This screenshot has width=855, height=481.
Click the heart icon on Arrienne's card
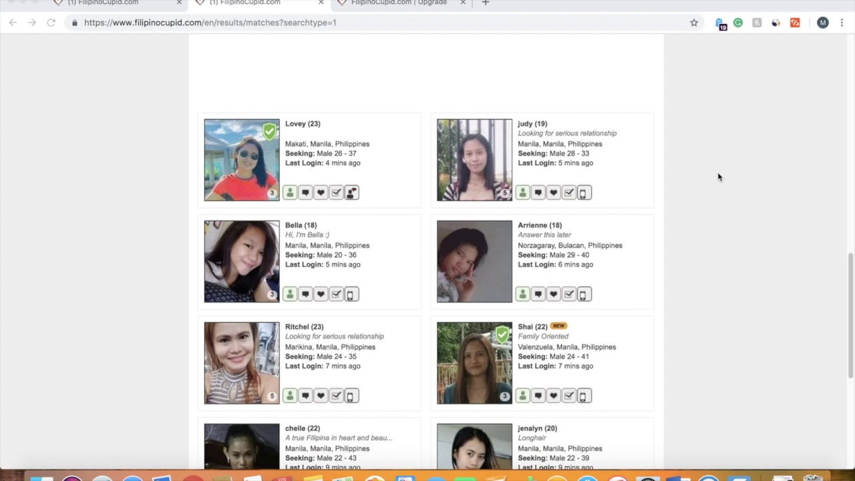point(553,294)
